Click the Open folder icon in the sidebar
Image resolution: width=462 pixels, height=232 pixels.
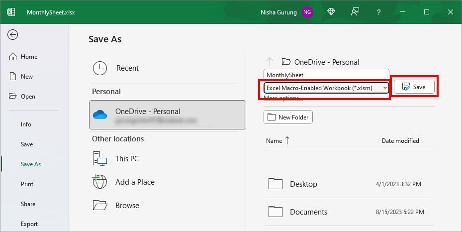12,96
